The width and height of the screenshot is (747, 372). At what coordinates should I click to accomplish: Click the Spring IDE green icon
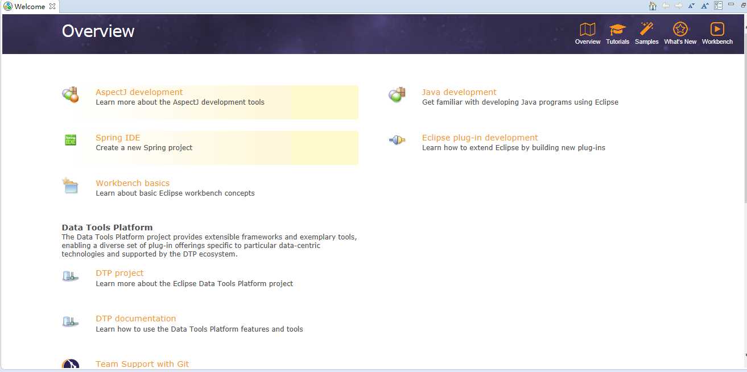coord(71,140)
